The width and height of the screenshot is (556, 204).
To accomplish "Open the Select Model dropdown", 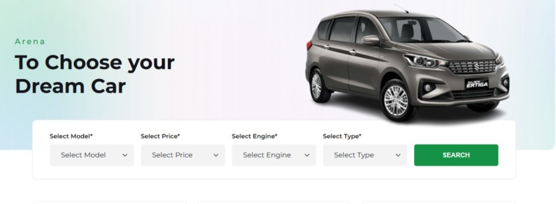I will 92,155.
